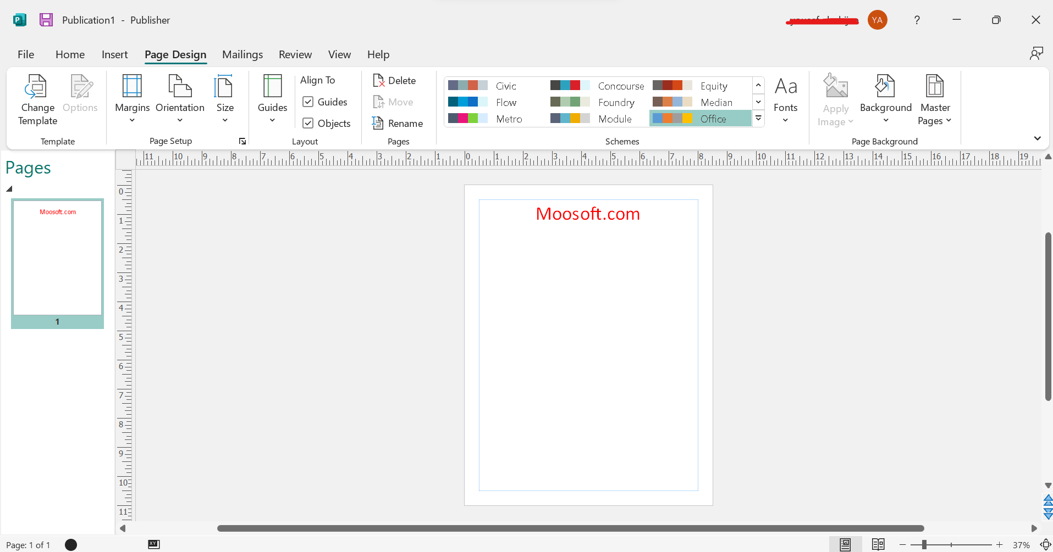Go to next page with double down arrows
This screenshot has height=552, width=1053.
1048,514
